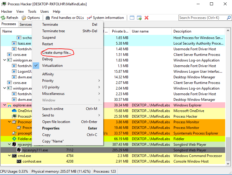Click the OneDrive cloud process icon
Image resolution: width=232 pixels, height=175 pixels.
click(14, 111)
